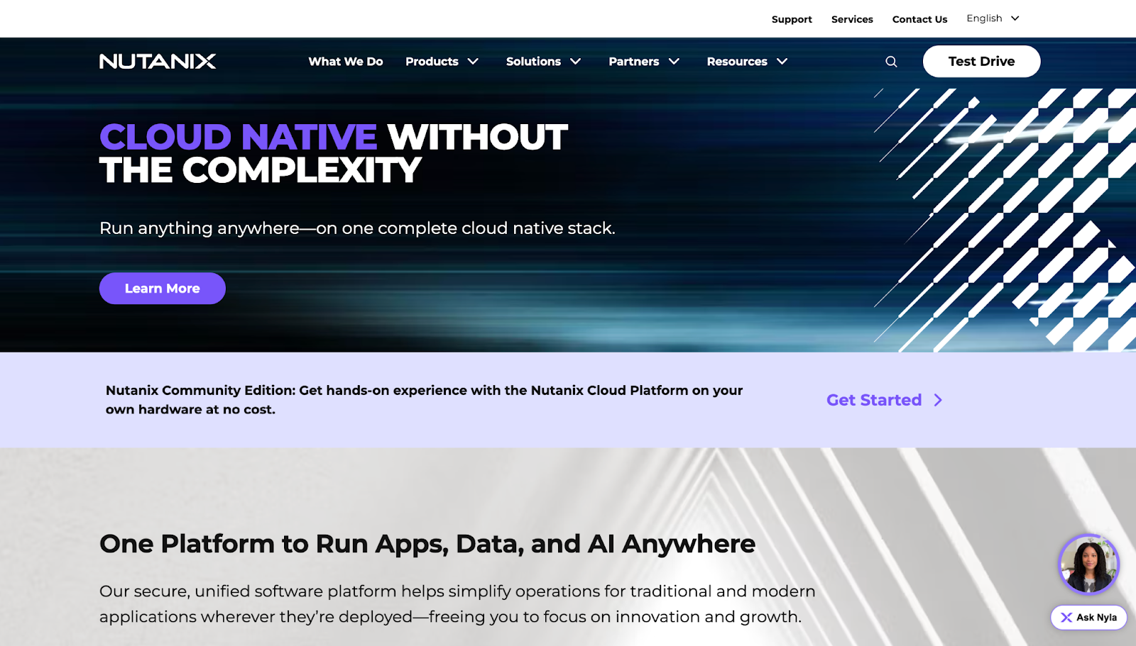Click the Nutanix logo
This screenshot has width=1136, height=646.
click(158, 62)
